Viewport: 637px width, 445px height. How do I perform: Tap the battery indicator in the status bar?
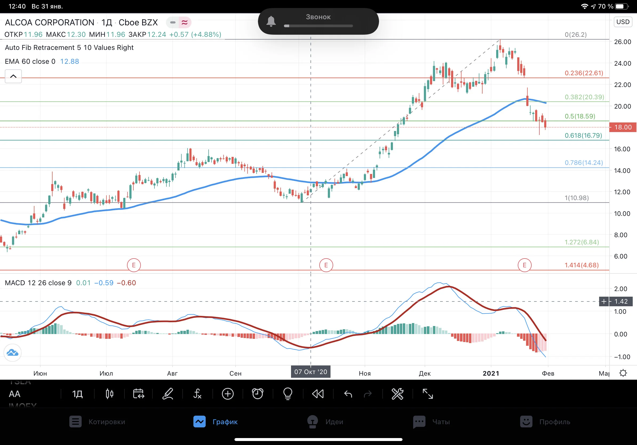[x=622, y=6]
